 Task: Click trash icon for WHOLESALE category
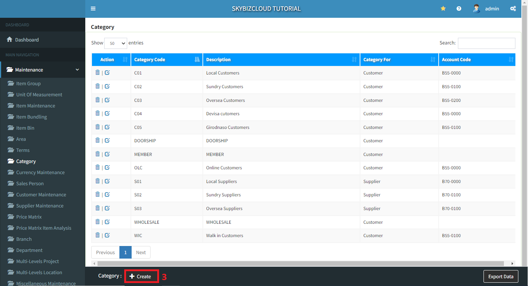[x=98, y=222]
